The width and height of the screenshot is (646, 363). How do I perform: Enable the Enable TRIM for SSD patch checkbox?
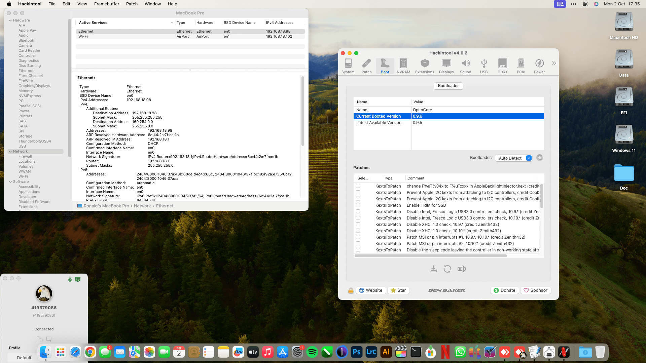(358, 205)
